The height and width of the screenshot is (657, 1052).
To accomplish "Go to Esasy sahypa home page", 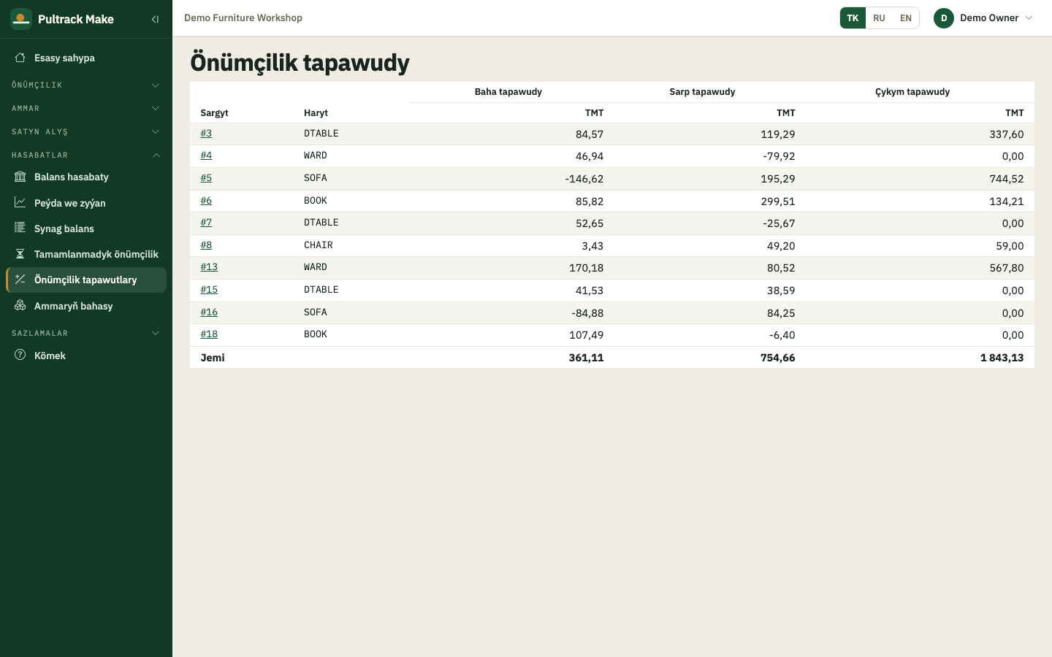I will (x=86, y=58).
